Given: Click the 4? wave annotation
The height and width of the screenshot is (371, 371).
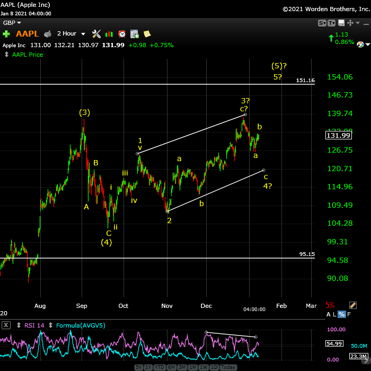Looking at the screenshot, I should click(x=268, y=186).
